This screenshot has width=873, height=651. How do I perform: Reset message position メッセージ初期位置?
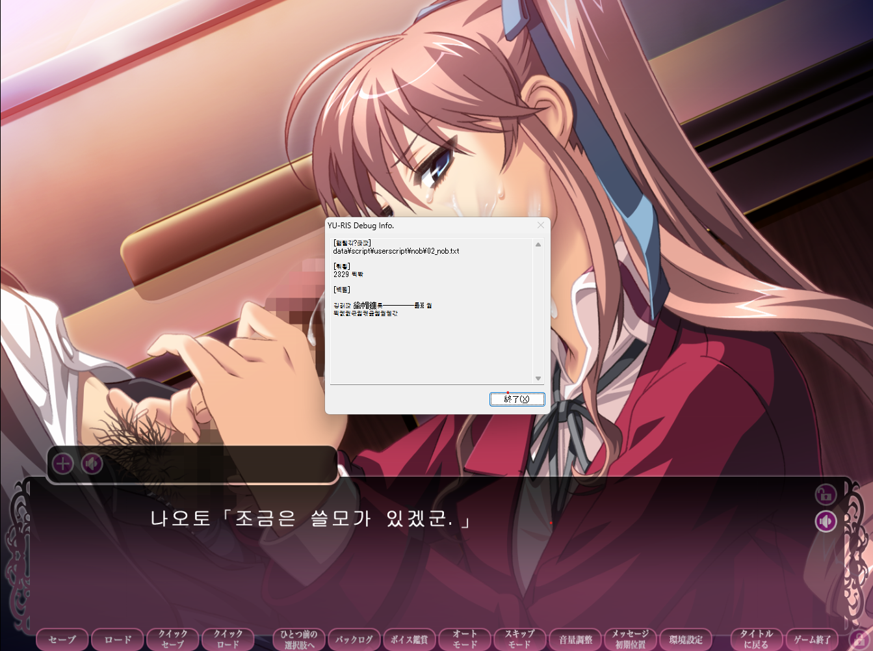pyautogui.click(x=631, y=639)
